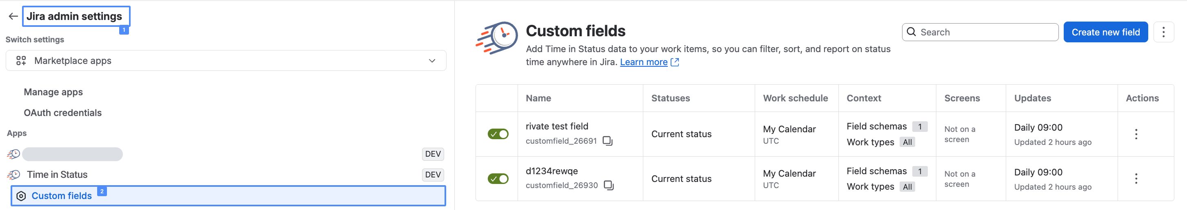The height and width of the screenshot is (210, 1187).
Task: Click Field schemas count in d1234rewqe row
Action: click(x=920, y=171)
